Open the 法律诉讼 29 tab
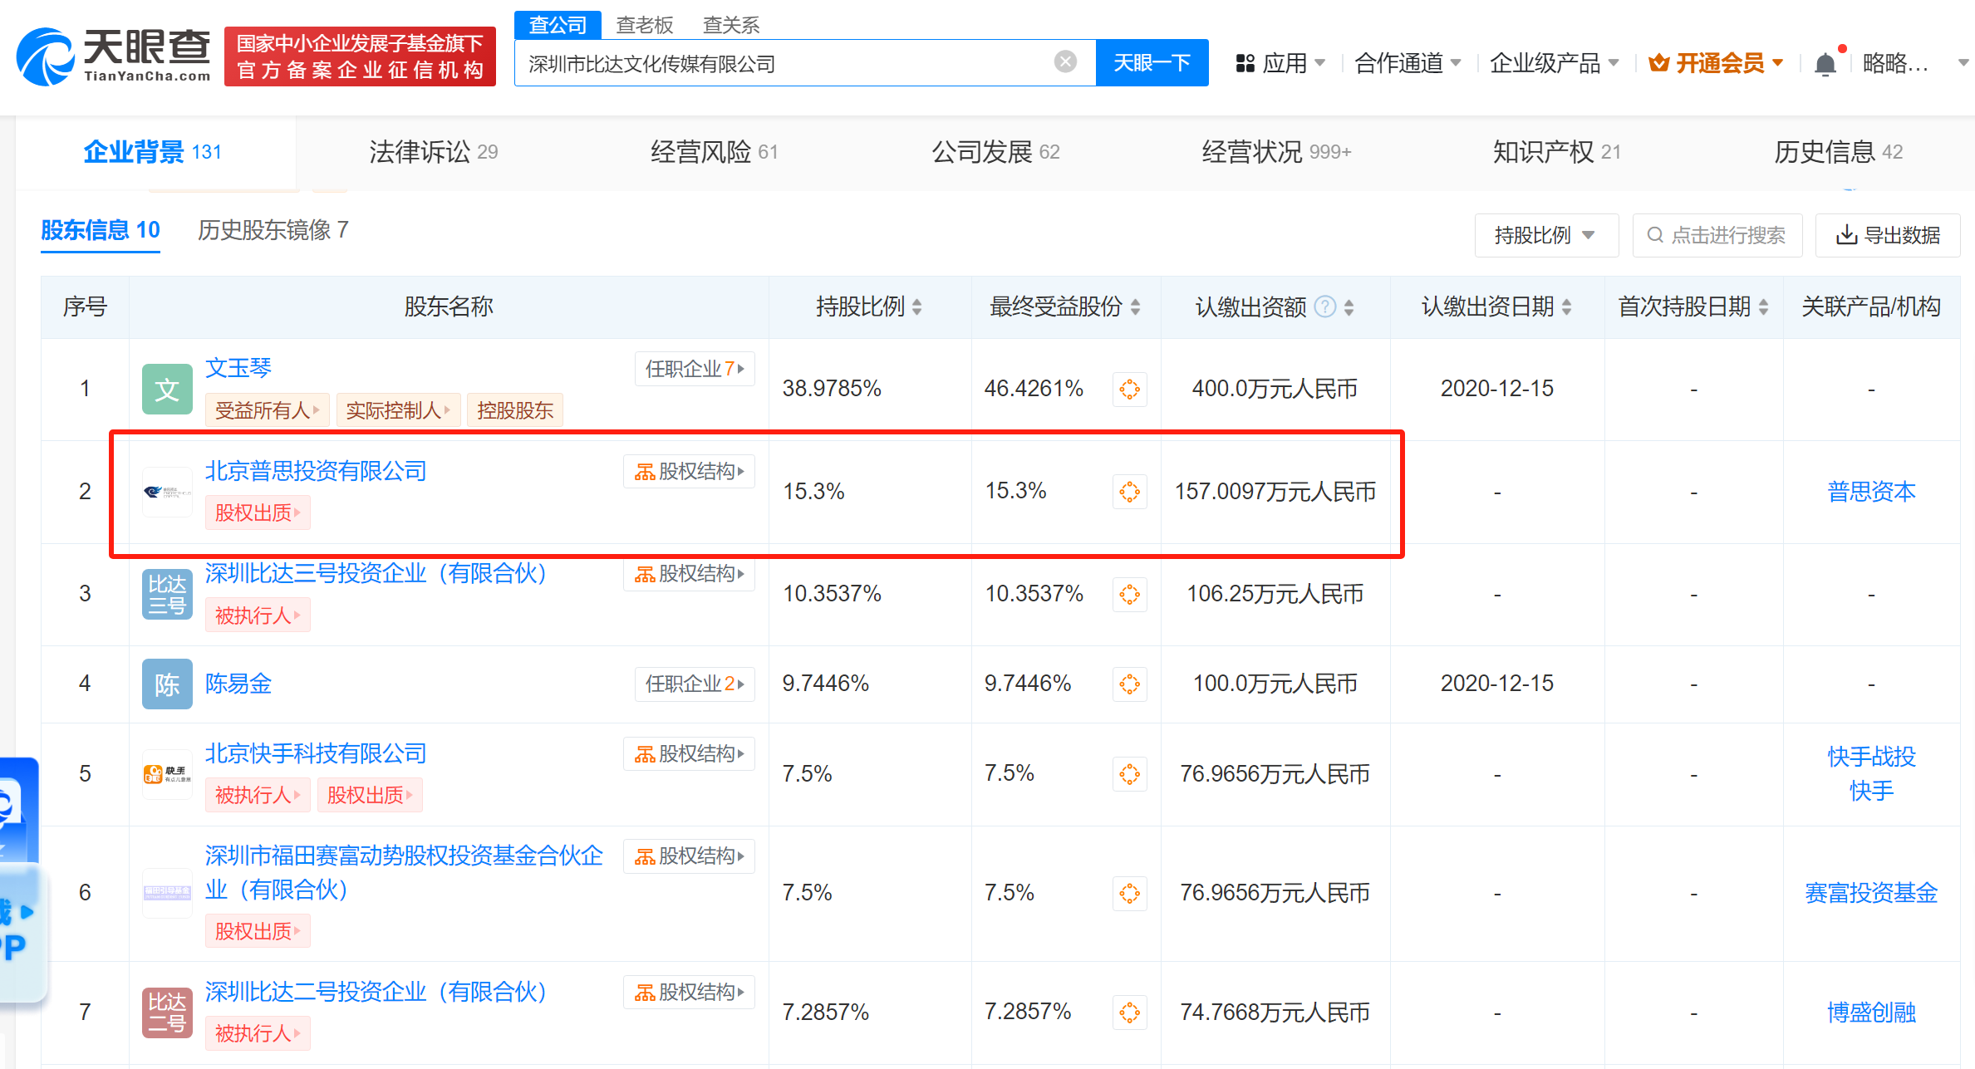This screenshot has width=1975, height=1069. 434,152
